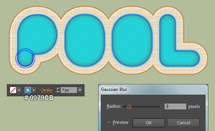Enable the Preview checkbox
The width and height of the screenshot is (215, 131).
coord(109,122)
